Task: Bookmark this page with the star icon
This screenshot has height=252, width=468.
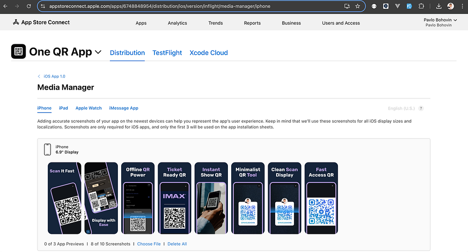Action: pos(358,6)
